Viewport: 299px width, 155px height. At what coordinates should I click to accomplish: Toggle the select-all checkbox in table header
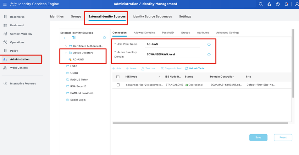pyautogui.click(x=118, y=76)
